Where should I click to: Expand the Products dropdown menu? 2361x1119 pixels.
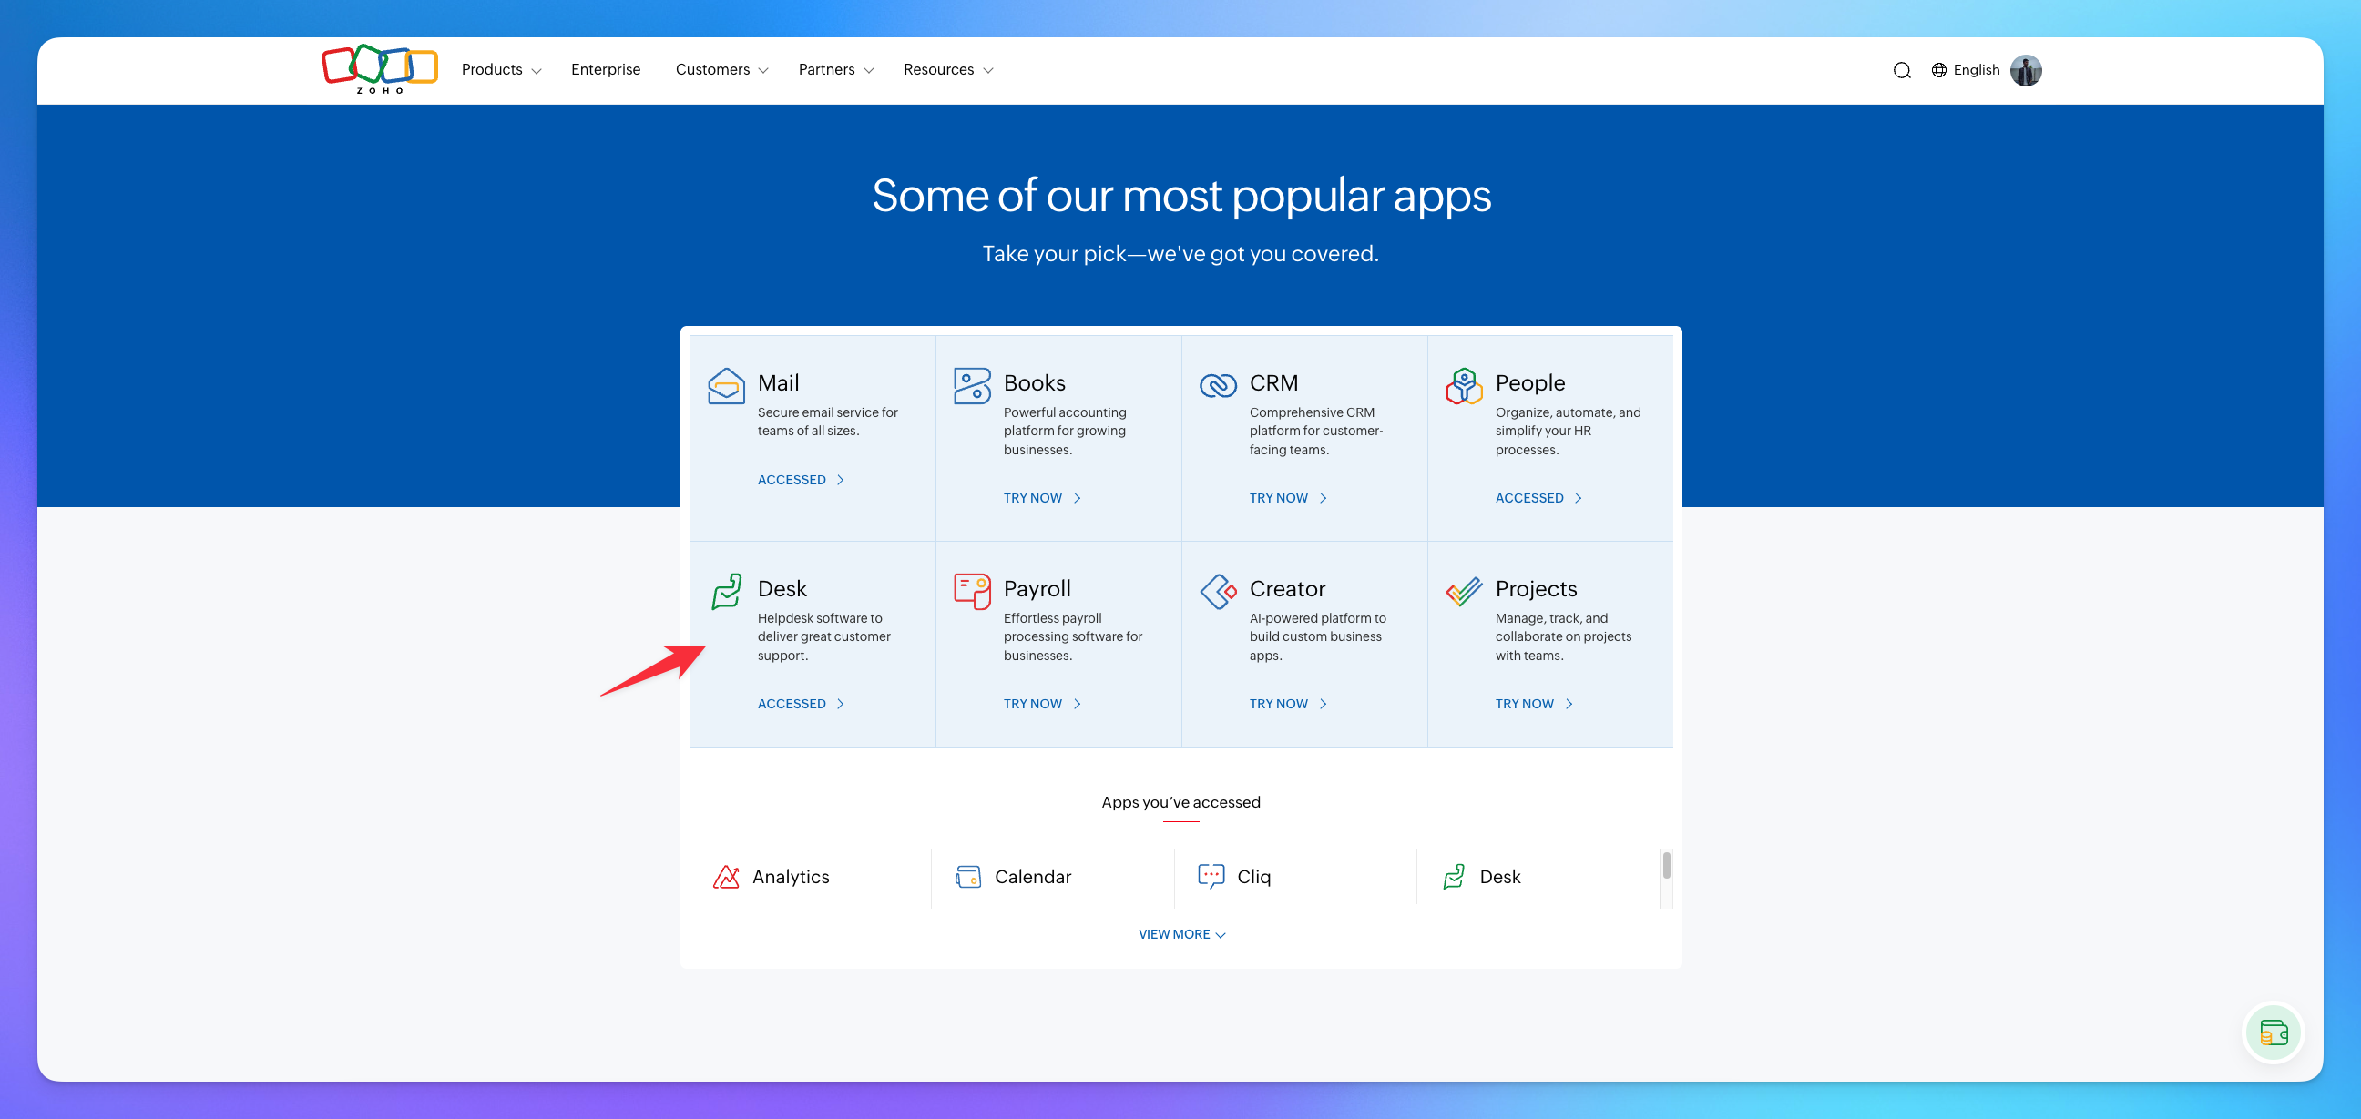(x=500, y=69)
